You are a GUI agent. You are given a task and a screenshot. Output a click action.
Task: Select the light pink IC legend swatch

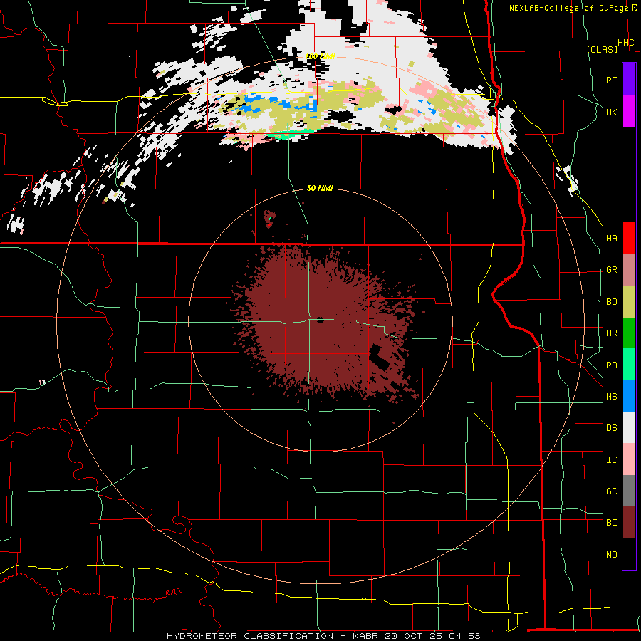(629, 459)
